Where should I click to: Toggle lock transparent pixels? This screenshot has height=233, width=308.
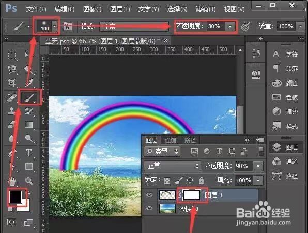pyautogui.click(x=167, y=180)
